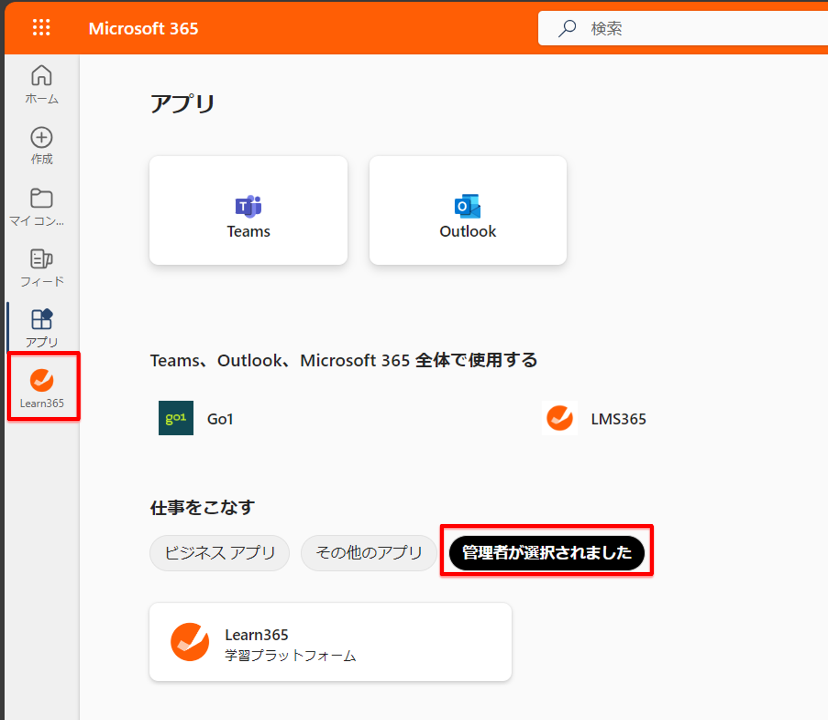Click the Microsoft 365 title
Image resolution: width=828 pixels, height=720 pixels.
click(x=143, y=28)
